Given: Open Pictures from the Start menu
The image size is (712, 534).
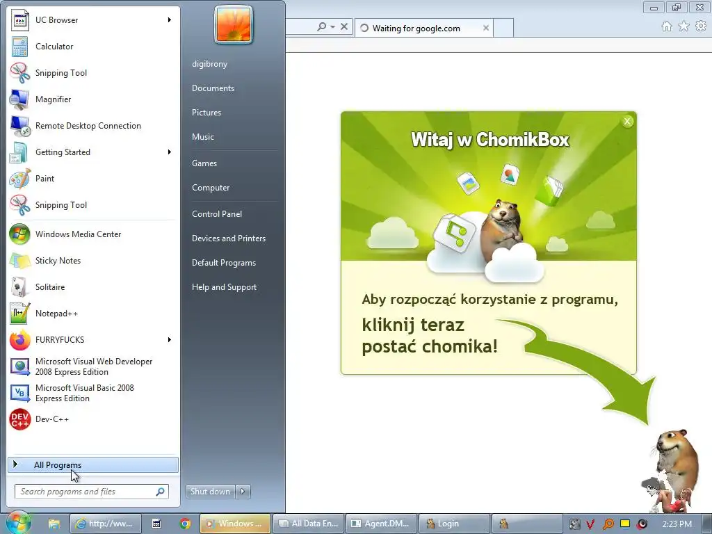Looking at the screenshot, I should click(x=207, y=113).
